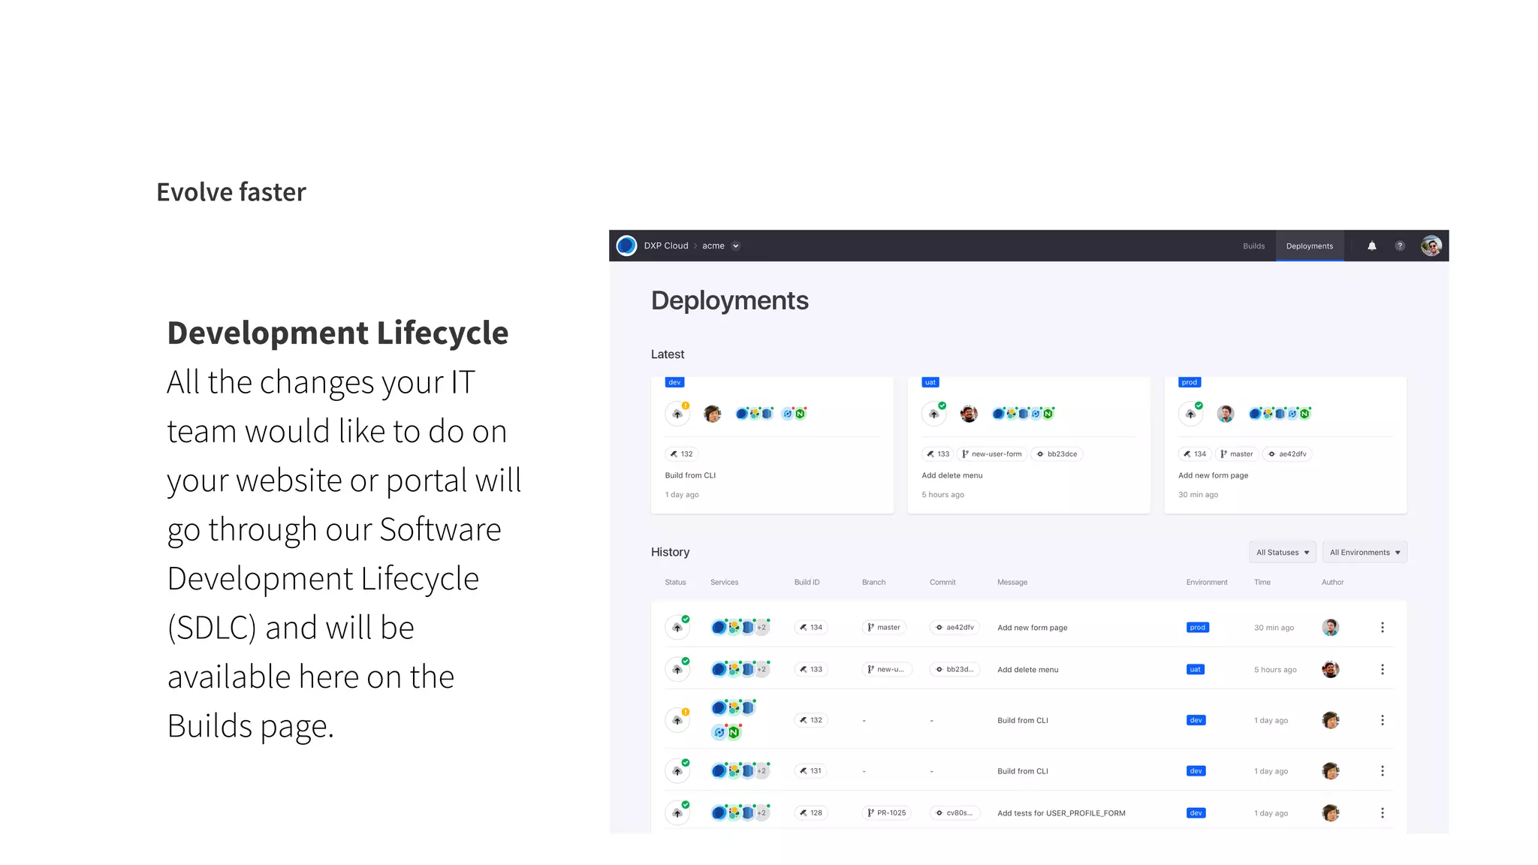Click the prod tag on third card

click(x=1190, y=382)
